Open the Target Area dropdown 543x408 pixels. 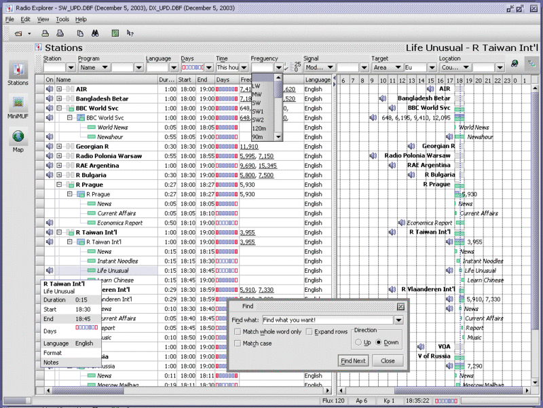coord(398,67)
